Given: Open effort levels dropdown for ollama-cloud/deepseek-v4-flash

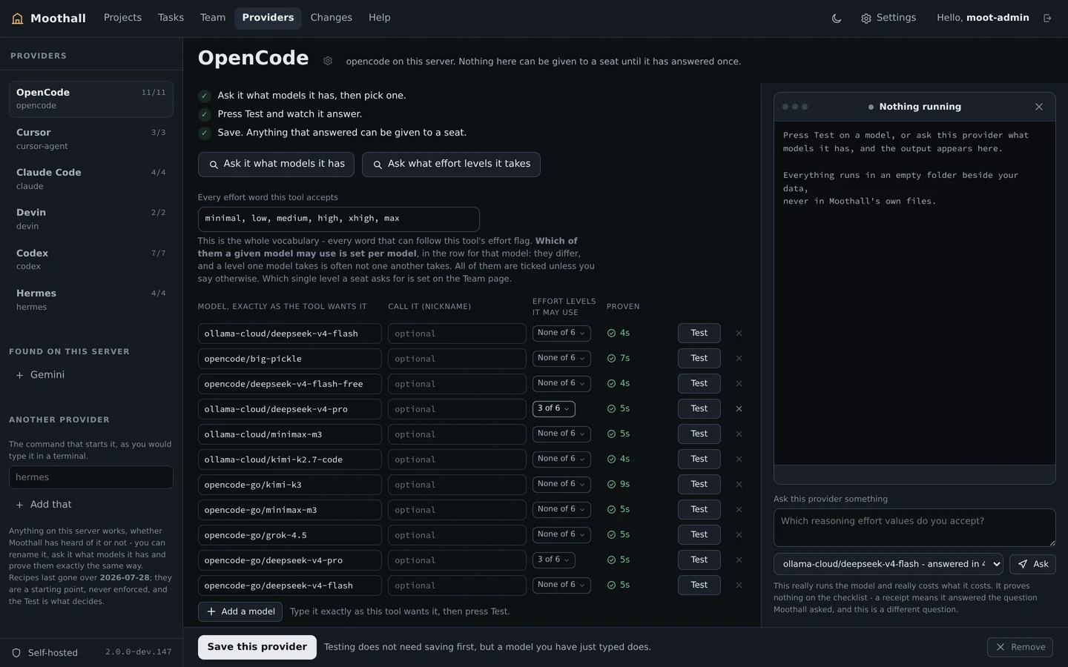Looking at the screenshot, I should 561,333.
